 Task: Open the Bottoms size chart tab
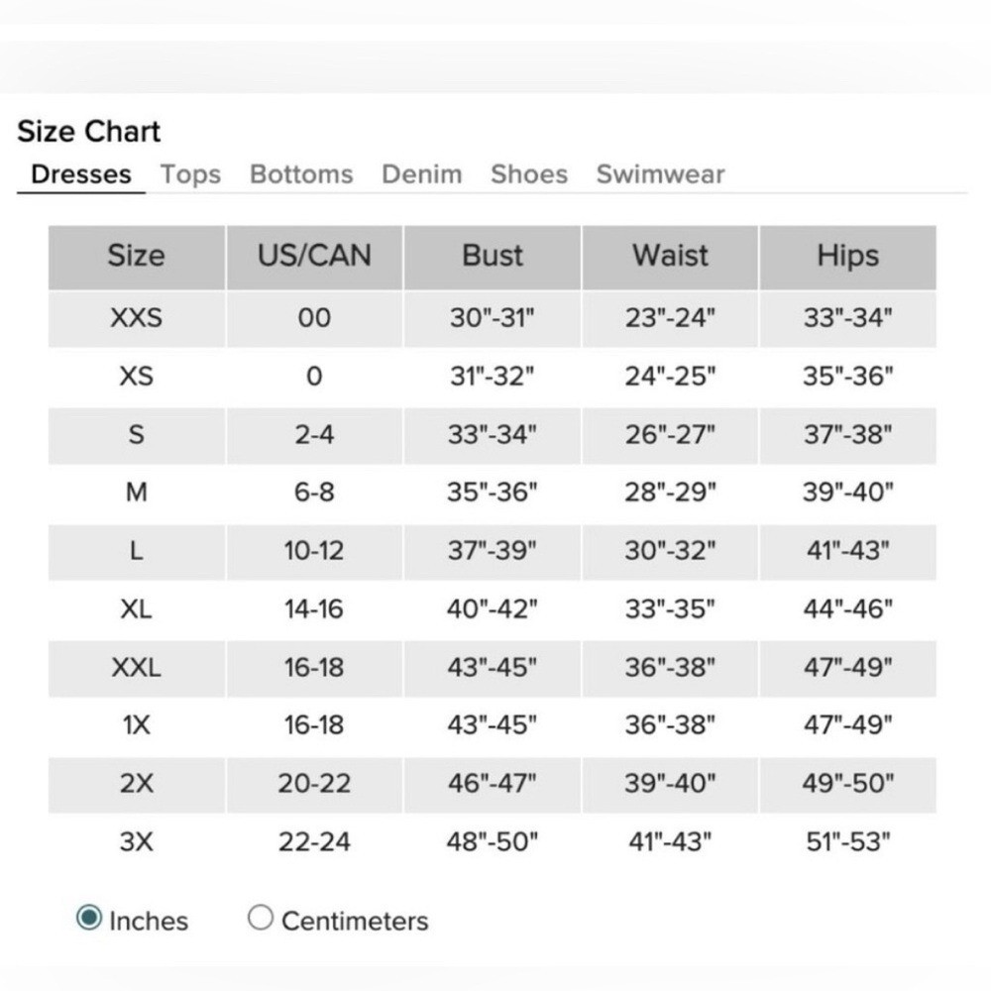pos(301,174)
